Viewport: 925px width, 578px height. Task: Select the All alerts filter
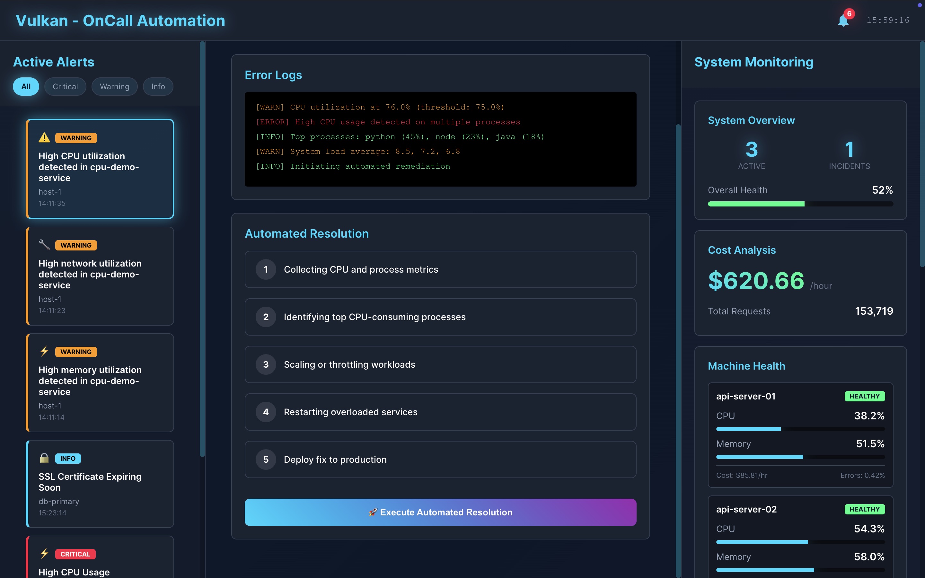tap(26, 86)
